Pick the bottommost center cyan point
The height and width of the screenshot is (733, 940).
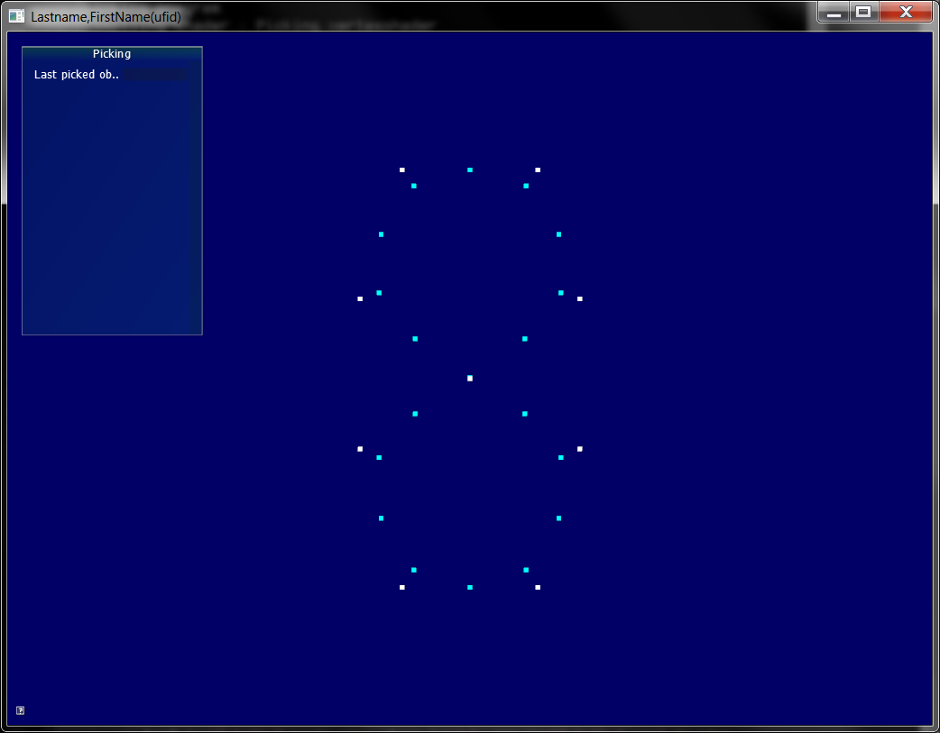pos(470,587)
